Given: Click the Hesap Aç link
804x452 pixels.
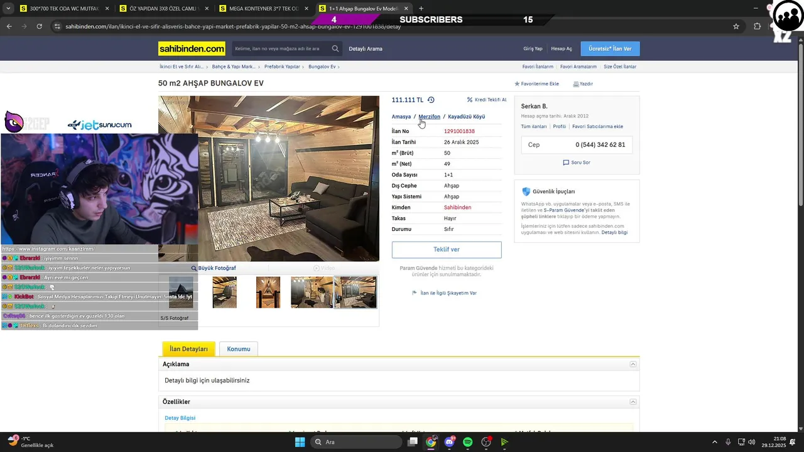Looking at the screenshot, I should pyautogui.click(x=562, y=48).
